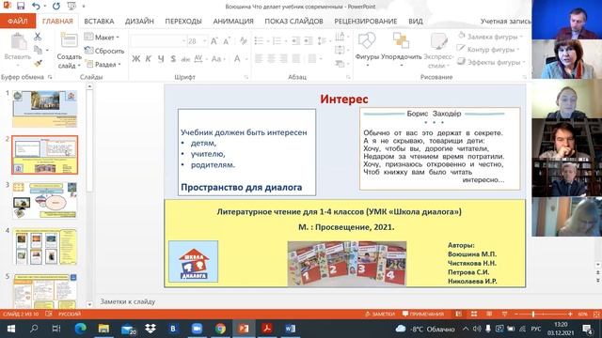Open slide sorter view in status bar
This screenshot has height=338, width=602.
[x=474, y=314]
